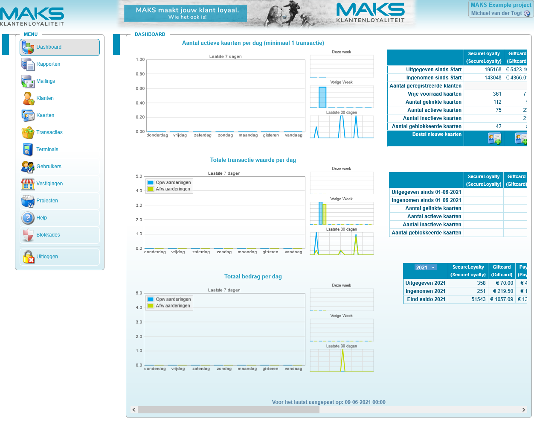Click the MAKS Example project link
Screen dimensions: 534x427
pyautogui.click(x=501, y=5)
